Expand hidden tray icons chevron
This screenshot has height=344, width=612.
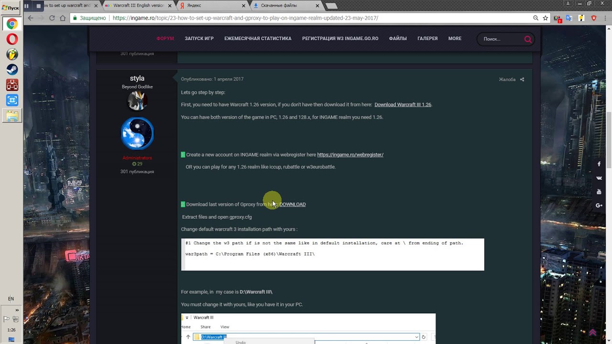pos(17,310)
